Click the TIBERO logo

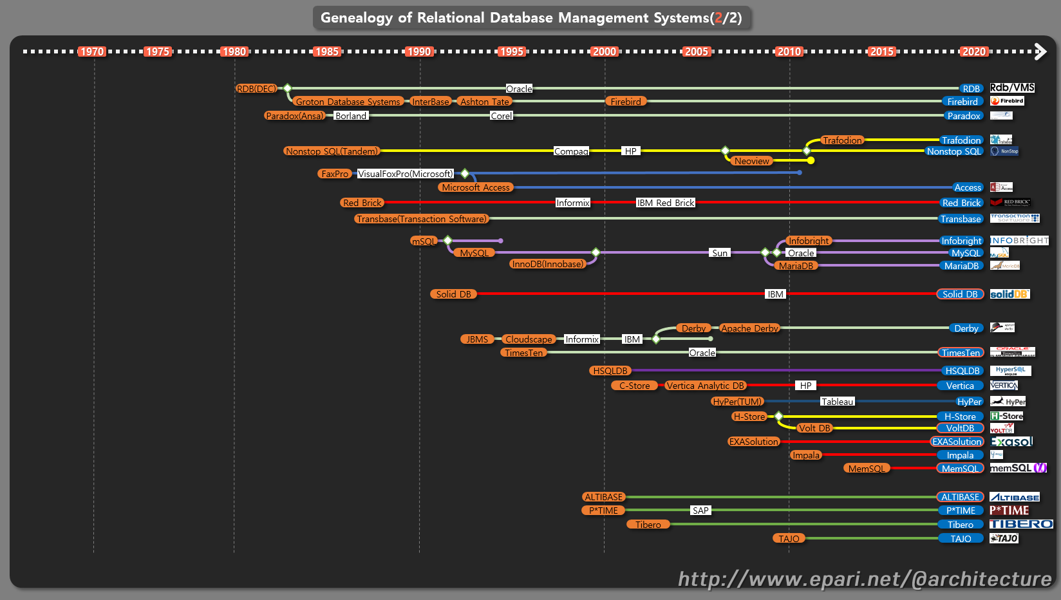coord(1021,524)
